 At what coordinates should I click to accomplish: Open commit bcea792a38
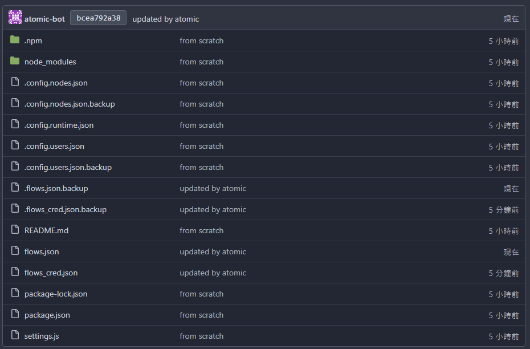click(x=98, y=18)
